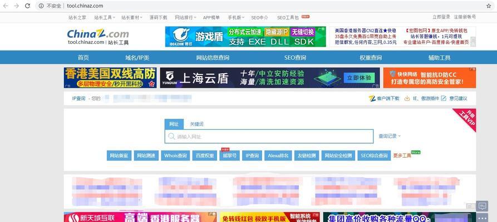
Task: Open SEO查询 navigation menu
Action: 295,58
